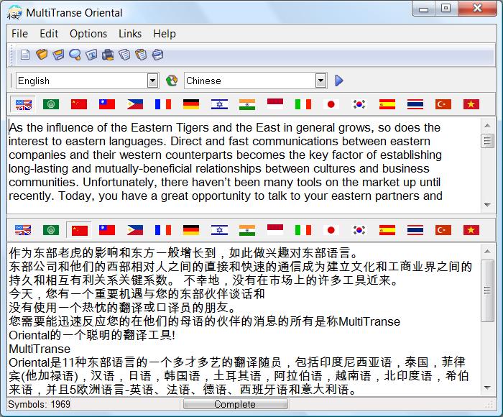Open the Links menu
The width and height of the screenshot is (503, 417).
coord(130,33)
